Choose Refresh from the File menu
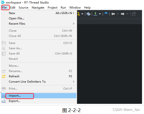The height and width of the screenshot is (114, 144). [x=39, y=76]
